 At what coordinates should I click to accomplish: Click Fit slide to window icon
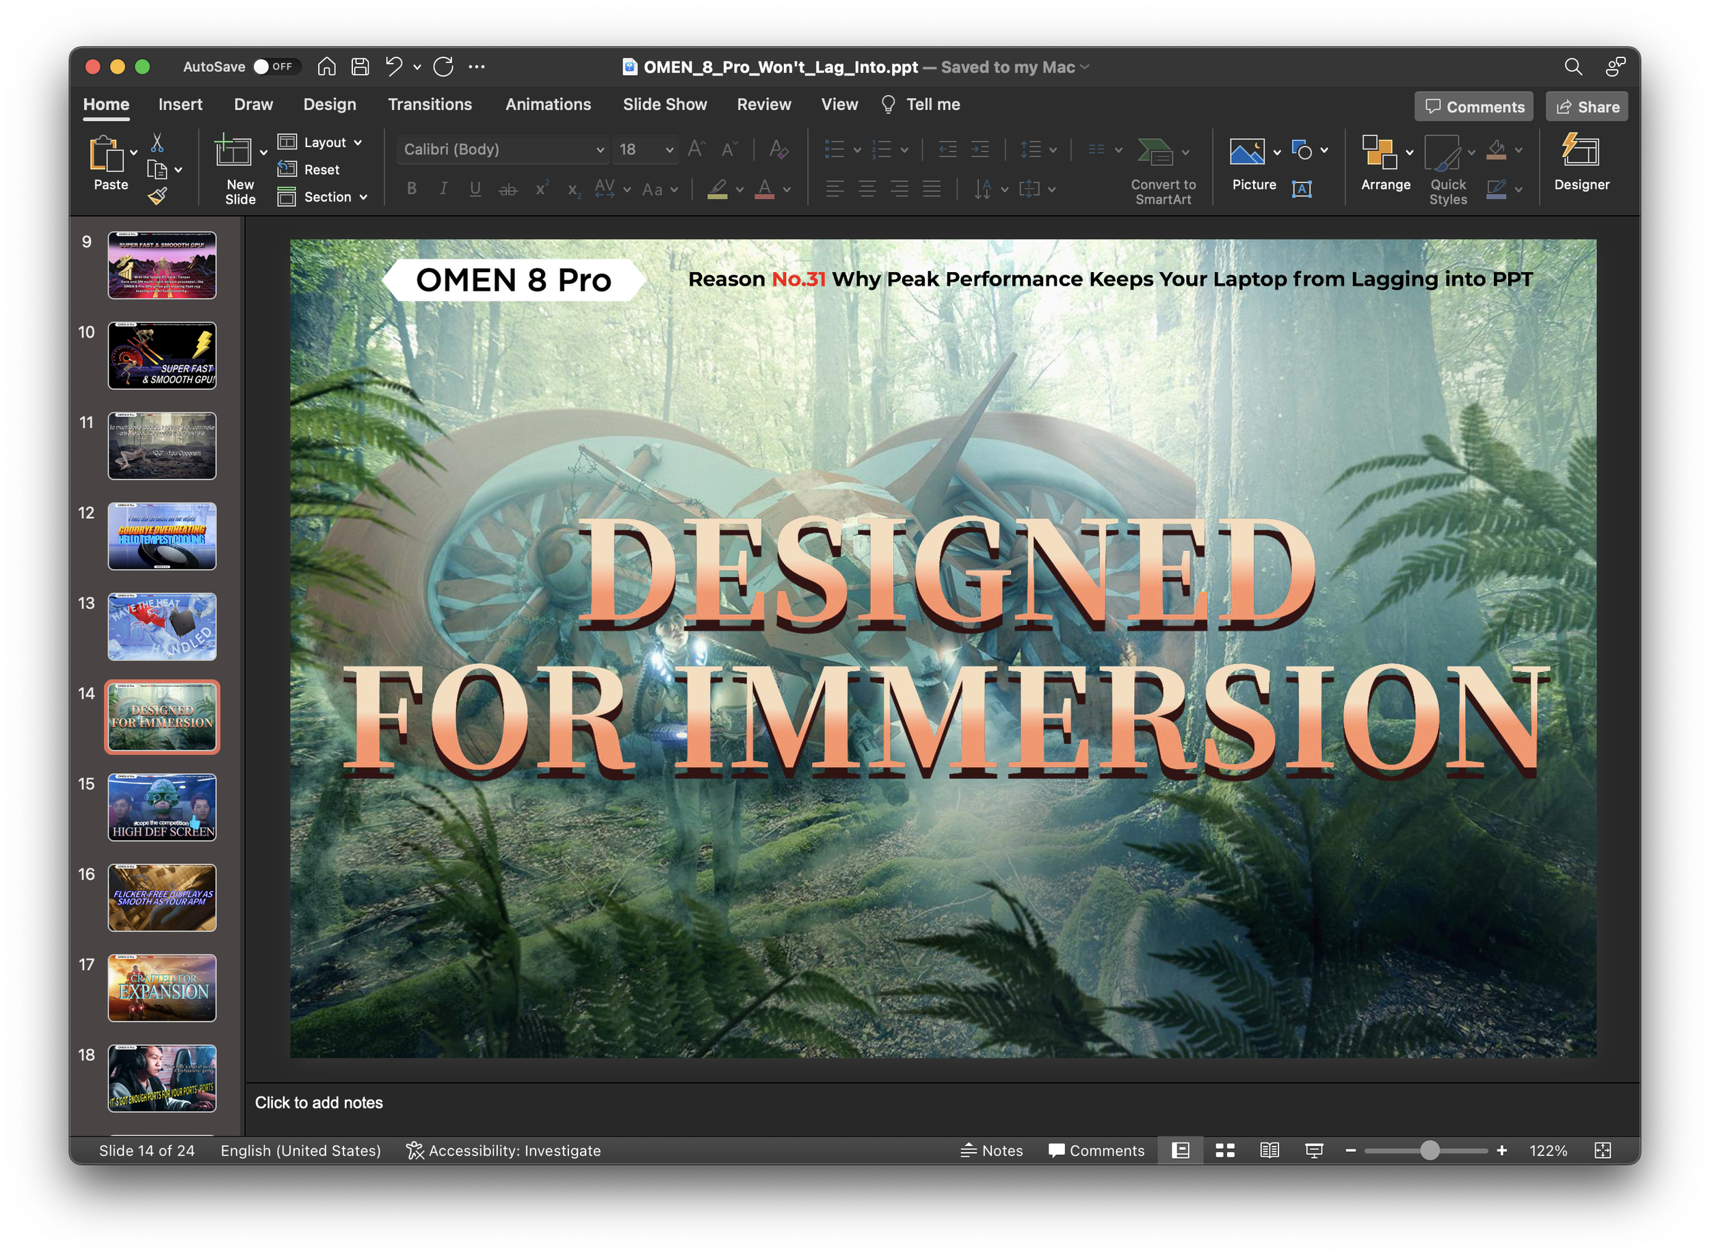(1602, 1150)
